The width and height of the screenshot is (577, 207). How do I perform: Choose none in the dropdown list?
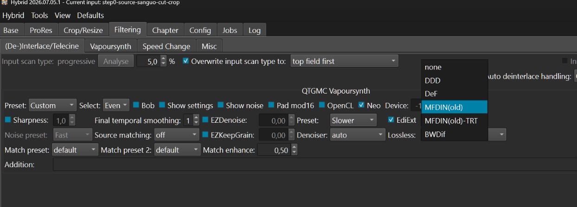[455, 67]
